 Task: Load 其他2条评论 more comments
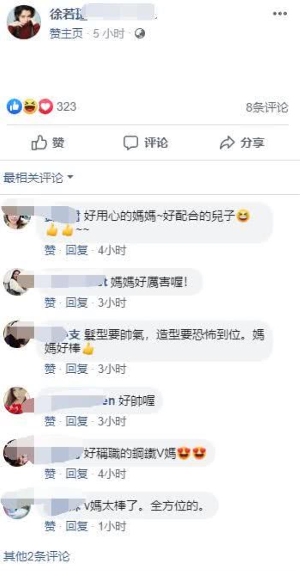pos(36,556)
